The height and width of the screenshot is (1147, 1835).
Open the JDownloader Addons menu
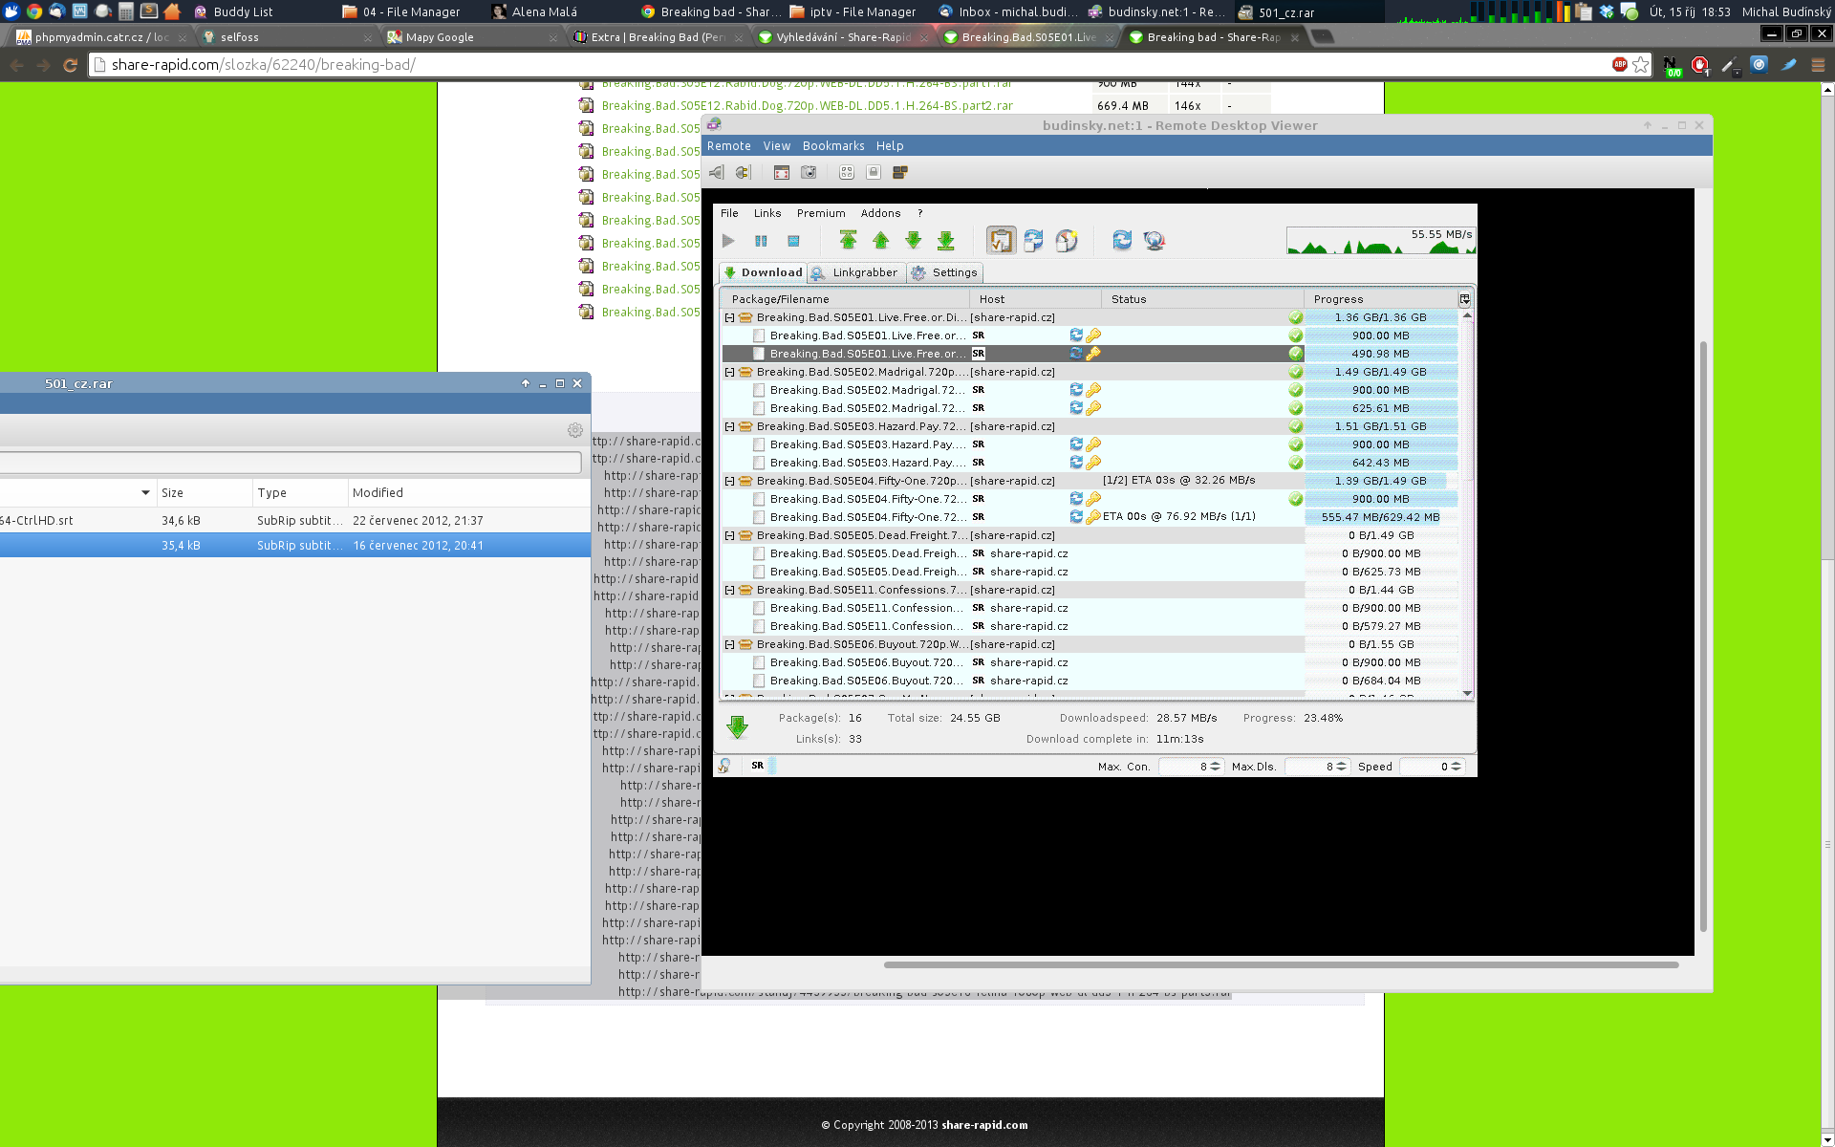880,213
